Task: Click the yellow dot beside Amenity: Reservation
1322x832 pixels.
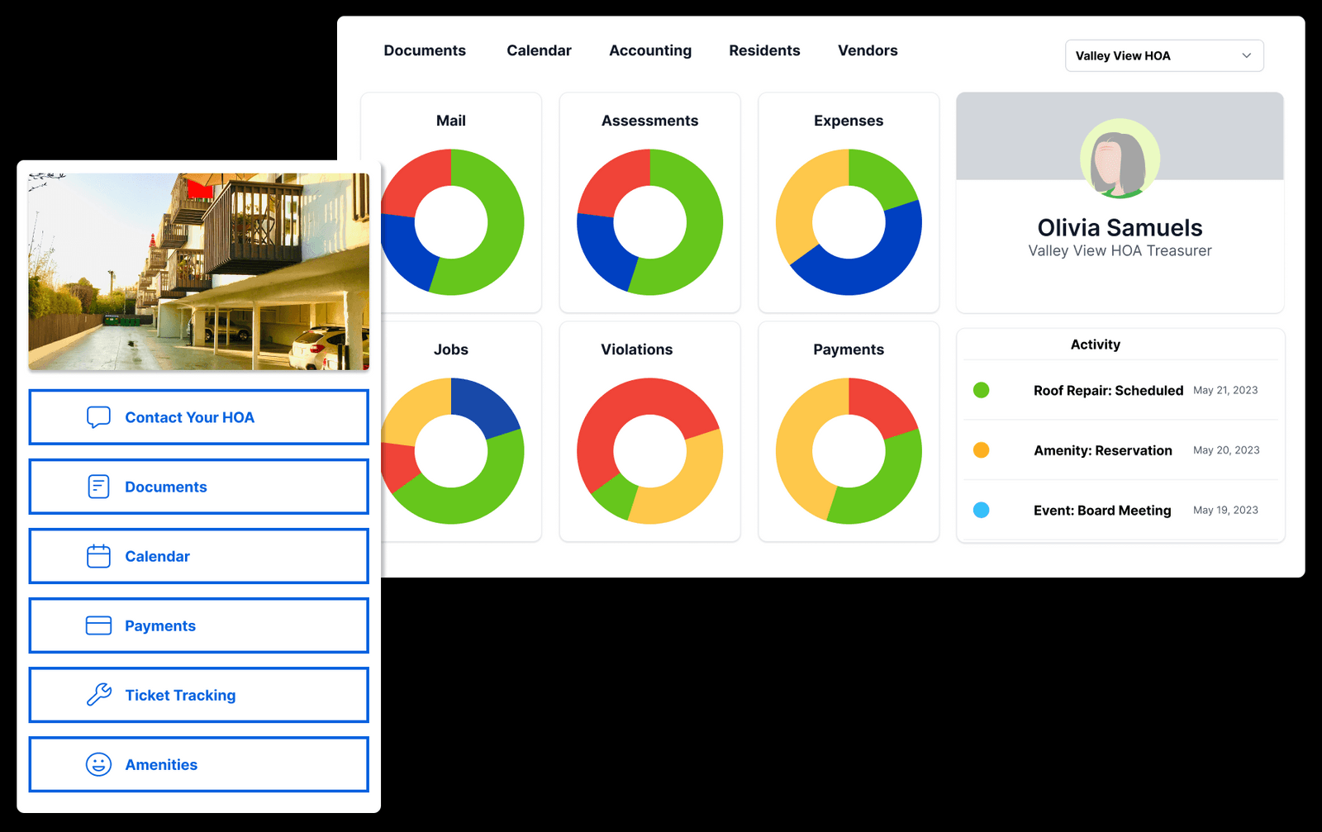Action: coord(982,450)
